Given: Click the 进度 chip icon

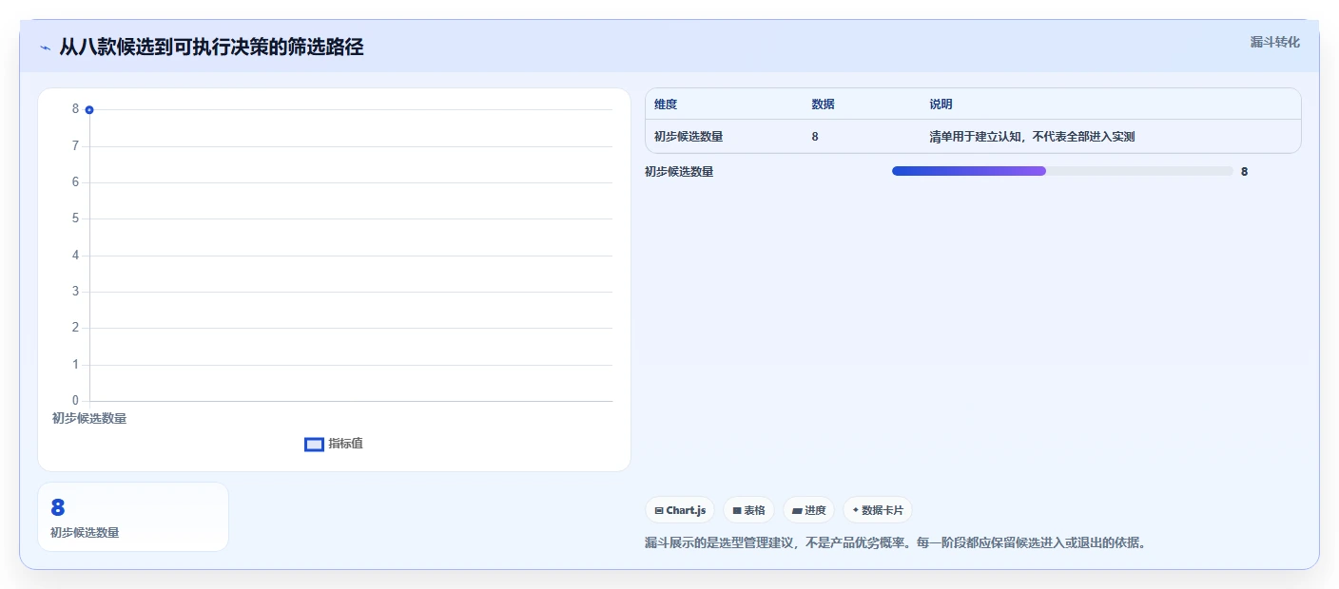Looking at the screenshot, I should tap(797, 511).
